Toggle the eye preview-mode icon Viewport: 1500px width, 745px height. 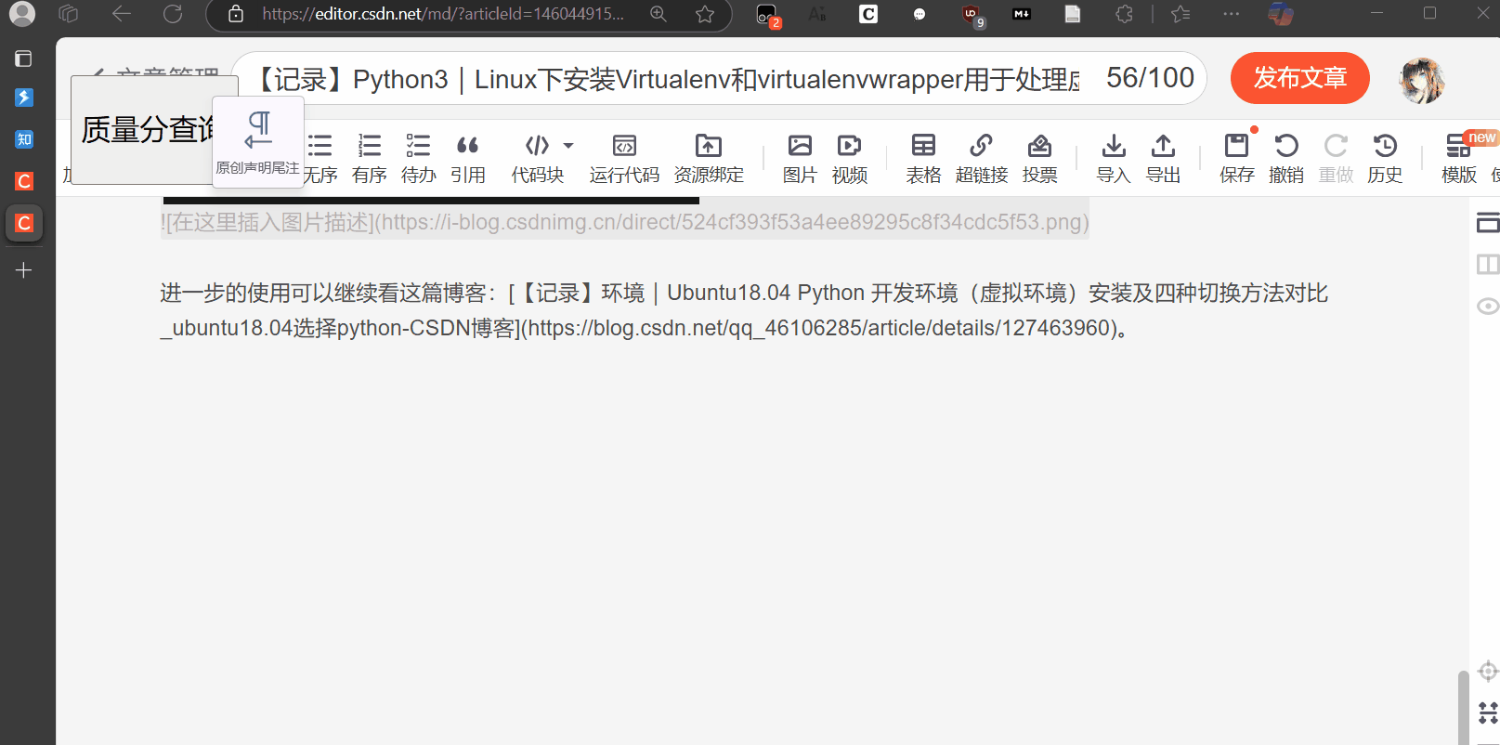click(1487, 306)
